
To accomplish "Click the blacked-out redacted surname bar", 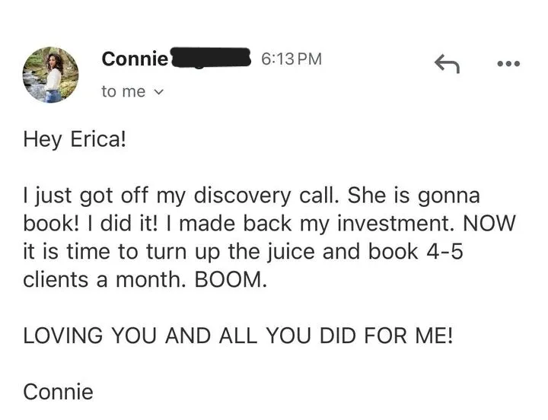I will (212, 58).
